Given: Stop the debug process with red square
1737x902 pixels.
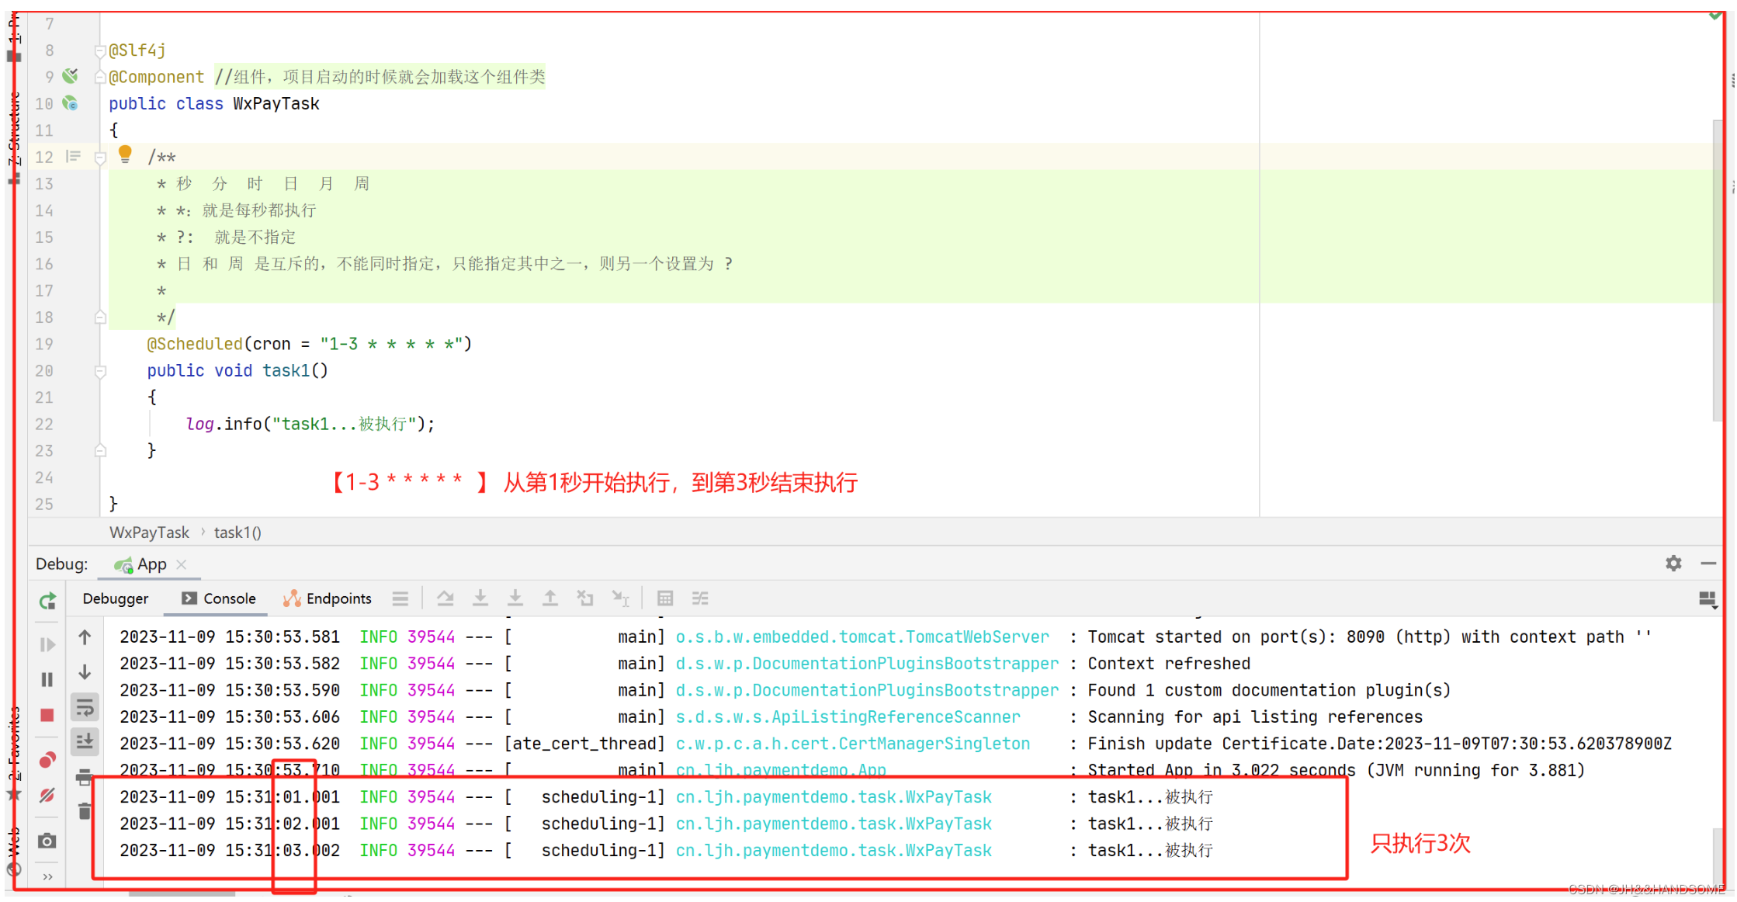Looking at the screenshot, I should pyautogui.click(x=47, y=715).
